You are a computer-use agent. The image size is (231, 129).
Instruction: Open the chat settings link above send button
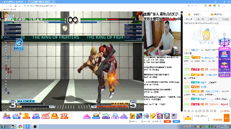pos(225,111)
